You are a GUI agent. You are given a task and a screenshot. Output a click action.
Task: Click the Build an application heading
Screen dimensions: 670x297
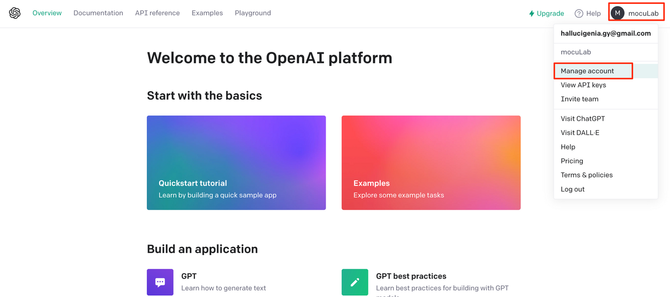coord(202,249)
